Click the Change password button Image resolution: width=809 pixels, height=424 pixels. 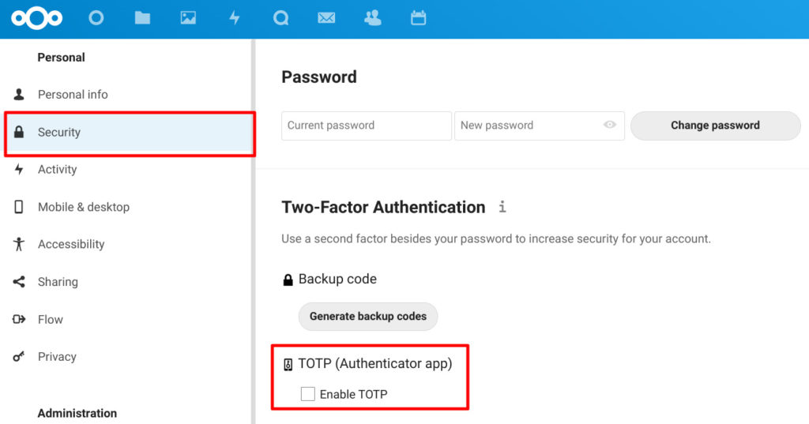tap(715, 126)
